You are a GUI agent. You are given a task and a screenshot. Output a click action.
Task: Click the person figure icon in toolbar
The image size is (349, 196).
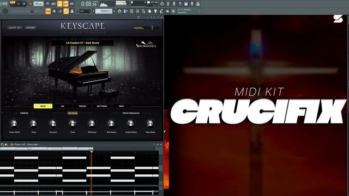click(161, 11)
